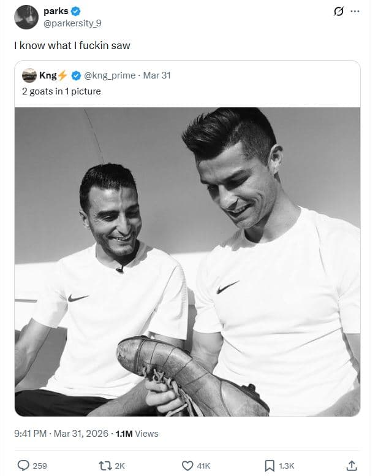Open the share menu arrow icon

click(x=352, y=466)
